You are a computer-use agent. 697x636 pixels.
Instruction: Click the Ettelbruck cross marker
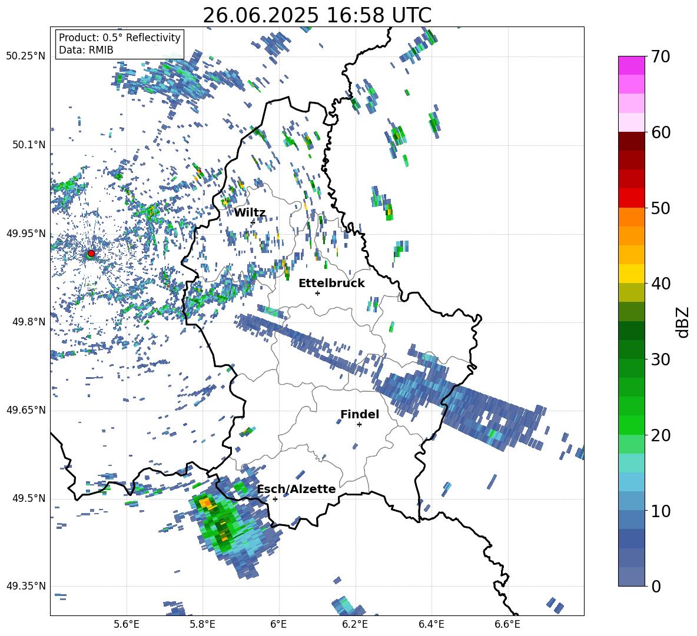click(317, 293)
